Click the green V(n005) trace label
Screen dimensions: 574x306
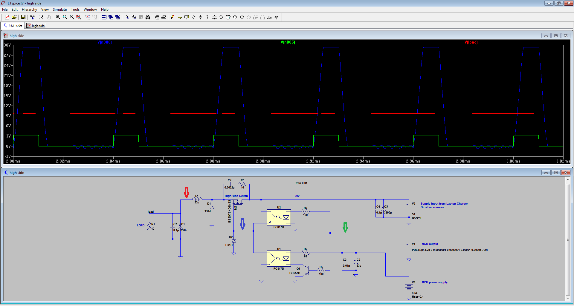(288, 42)
